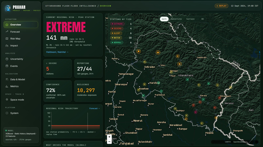Click dashed replay time marker on chart
Viewport: 263px width, 147px height.
(87, 121)
